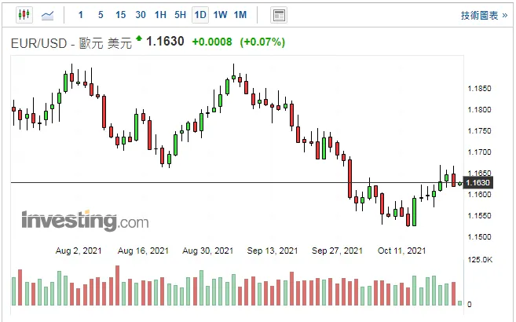Click the Aug 30, 2021 date label
The width and height of the screenshot is (516, 322).
[207, 251]
